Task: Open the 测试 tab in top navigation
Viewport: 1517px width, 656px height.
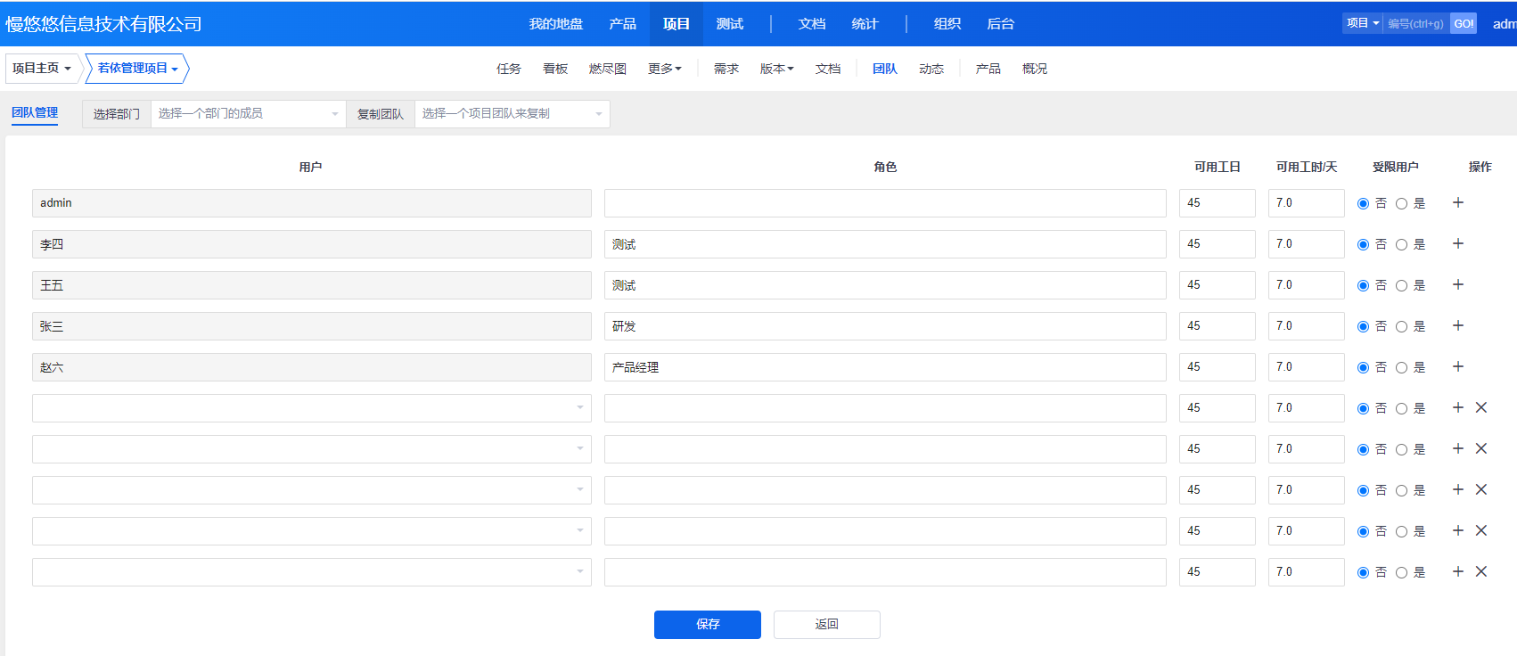Action: tap(729, 24)
